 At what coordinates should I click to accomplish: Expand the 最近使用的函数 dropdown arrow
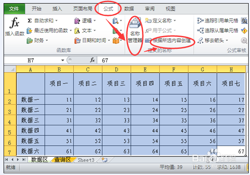coord(71,31)
